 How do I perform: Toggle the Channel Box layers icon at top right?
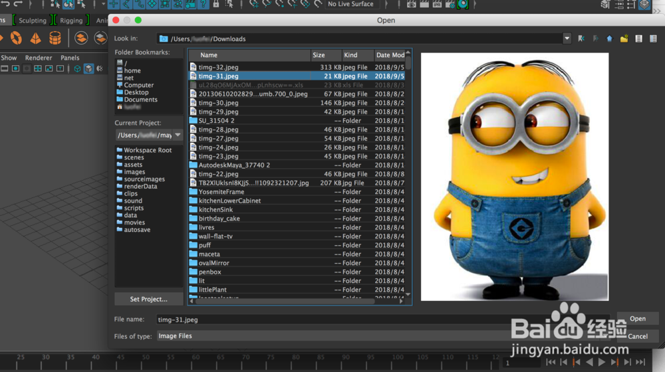pyautogui.click(x=644, y=4)
